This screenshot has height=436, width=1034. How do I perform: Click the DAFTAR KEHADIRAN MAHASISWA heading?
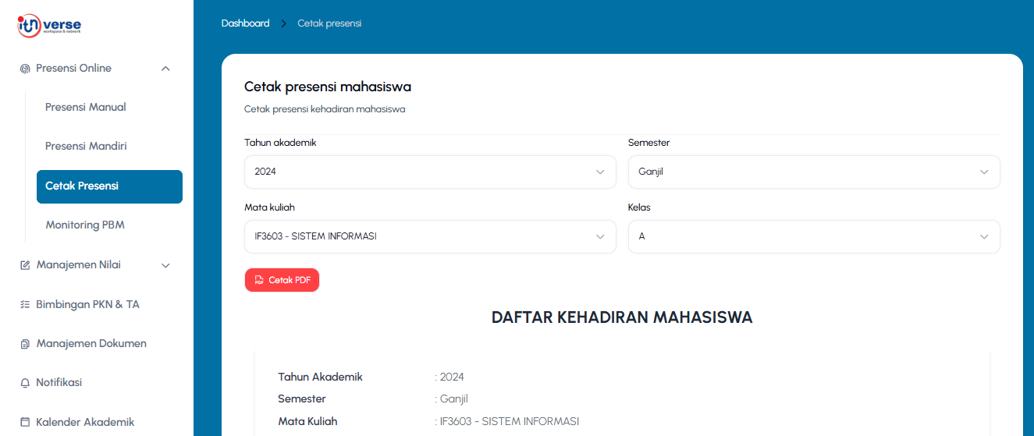pyautogui.click(x=622, y=317)
